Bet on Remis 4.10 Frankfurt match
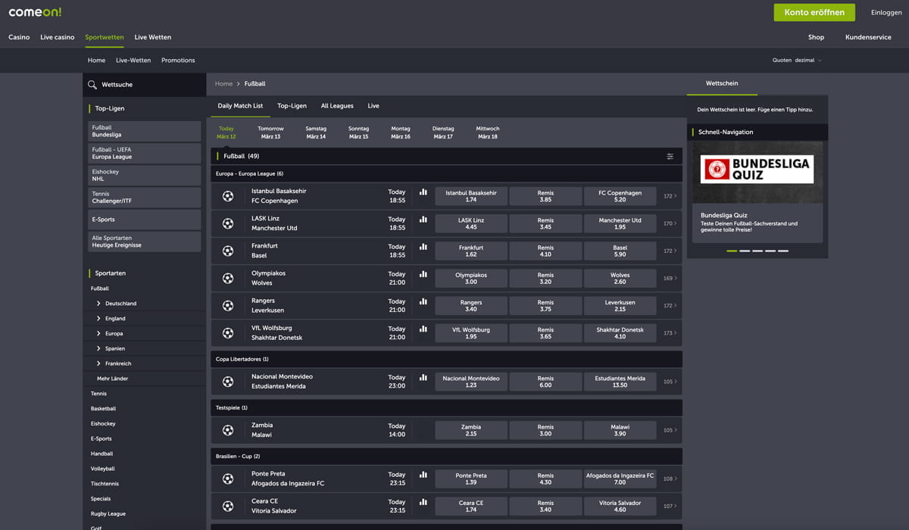909x530 pixels. pos(545,251)
